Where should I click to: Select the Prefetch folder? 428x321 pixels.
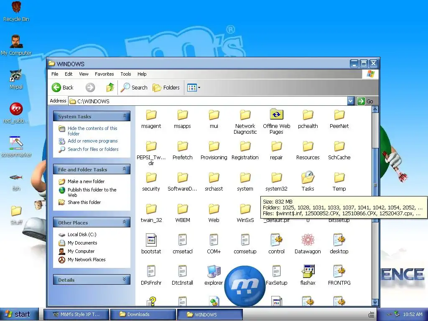pyautogui.click(x=182, y=150)
